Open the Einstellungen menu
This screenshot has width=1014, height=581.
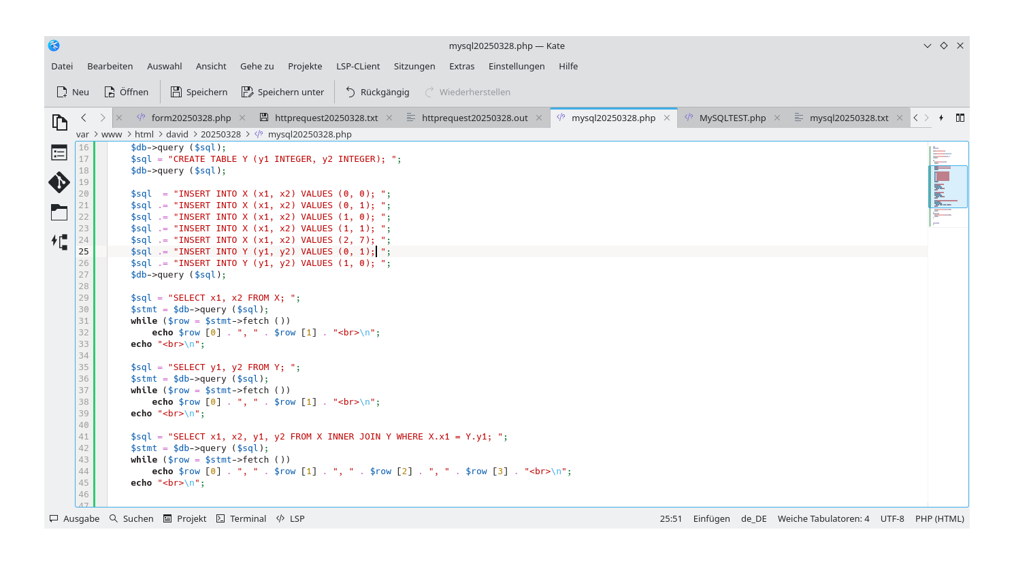tap(517, 66)
